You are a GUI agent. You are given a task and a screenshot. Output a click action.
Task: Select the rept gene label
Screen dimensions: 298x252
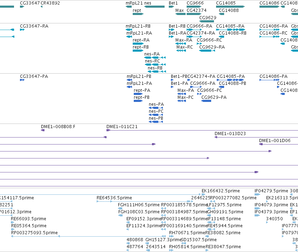[137, 10]
